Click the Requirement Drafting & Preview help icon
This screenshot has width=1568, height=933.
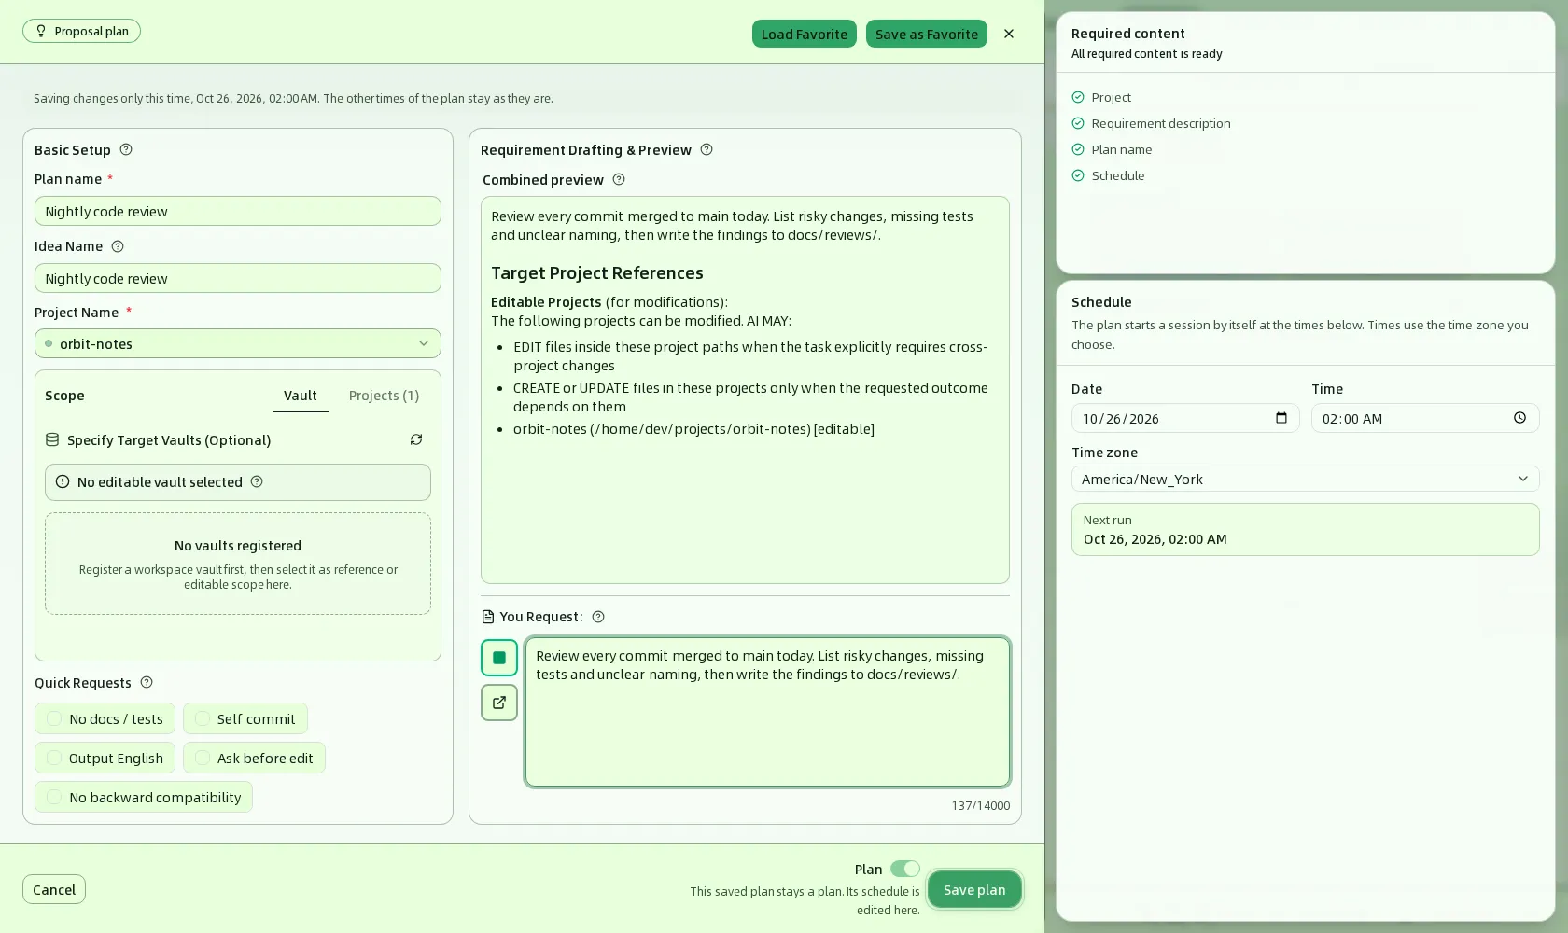coord(707,149)
